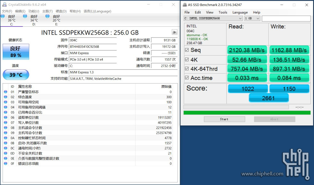Uncheck the 4K benchmark checkbox
The image size is (314, 185).
click(187, 60)
